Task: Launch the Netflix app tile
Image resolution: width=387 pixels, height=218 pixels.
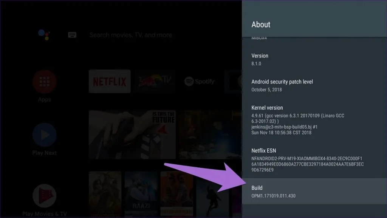Action: [x=110, y=81]
